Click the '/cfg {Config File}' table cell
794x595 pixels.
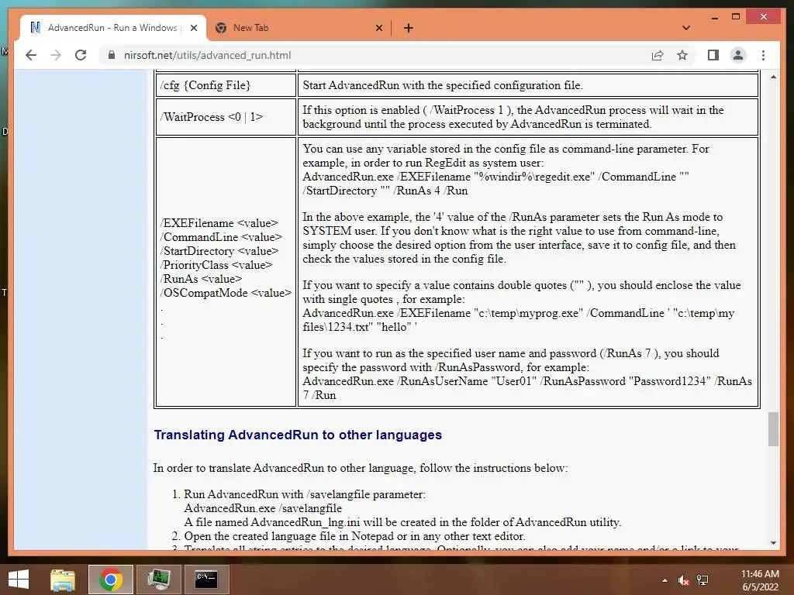pos(226,85)
